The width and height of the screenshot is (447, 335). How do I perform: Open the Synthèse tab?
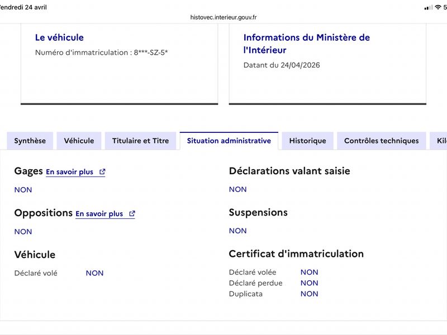tap(30, 141)
